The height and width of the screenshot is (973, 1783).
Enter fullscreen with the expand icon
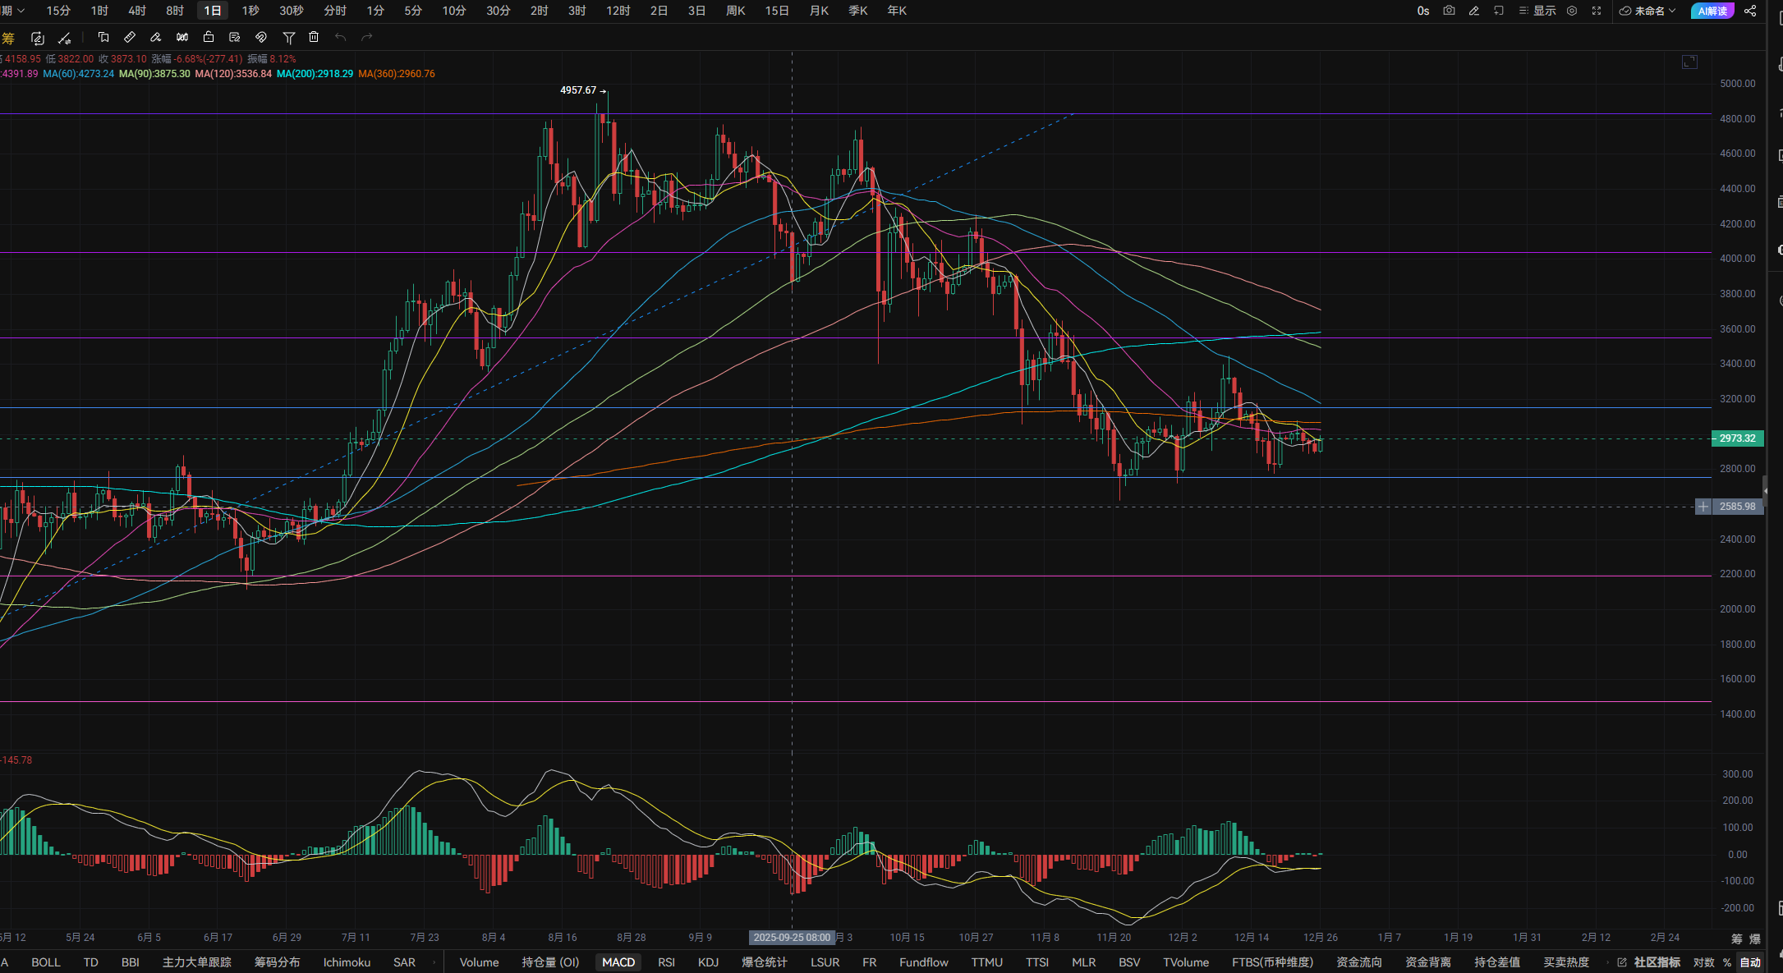(x=1597, y=11)
